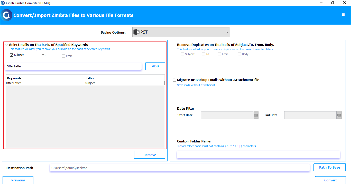
Task: Click the Keywords column header
Action: click(x=45, y=78)
